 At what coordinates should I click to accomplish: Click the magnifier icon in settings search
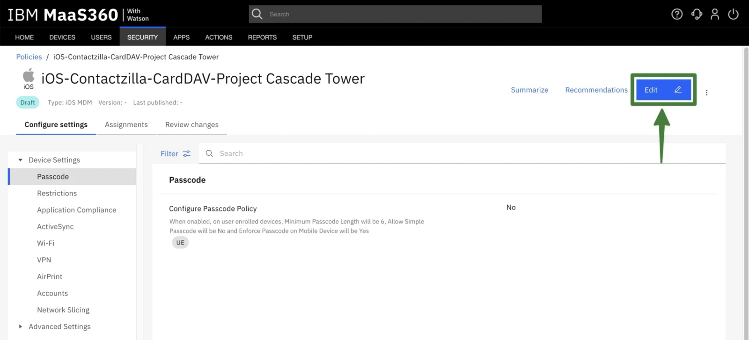click(x=209, y=153)
